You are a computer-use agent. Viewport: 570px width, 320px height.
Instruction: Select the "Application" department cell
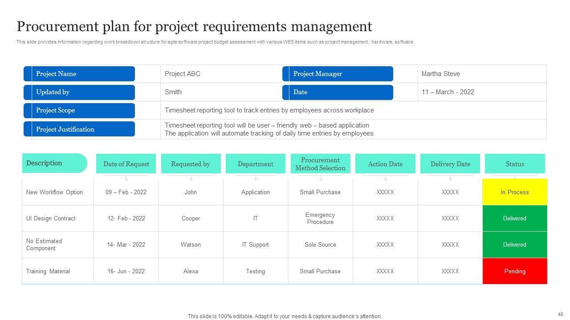256,192
